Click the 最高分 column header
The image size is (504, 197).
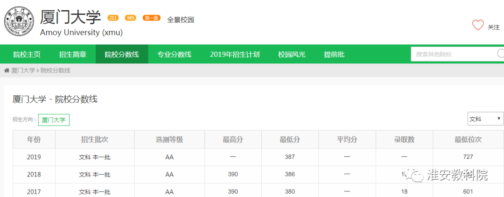tap(233, 140)
